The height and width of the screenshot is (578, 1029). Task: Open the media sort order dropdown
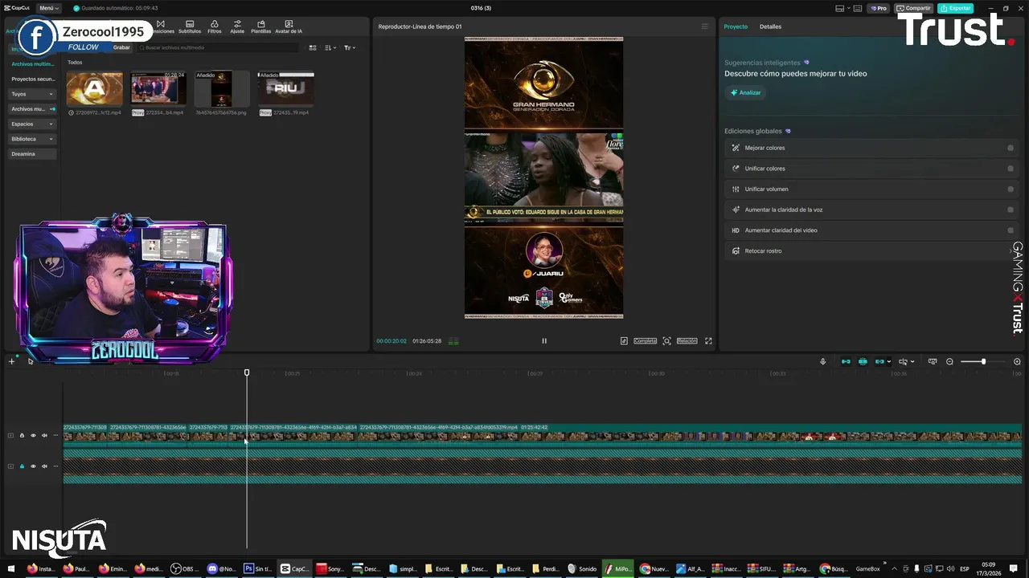pos(330,47)
